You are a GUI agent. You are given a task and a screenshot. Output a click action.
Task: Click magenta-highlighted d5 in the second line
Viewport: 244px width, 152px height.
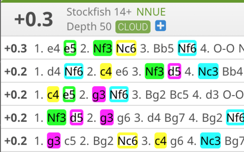tap(174, 71)
